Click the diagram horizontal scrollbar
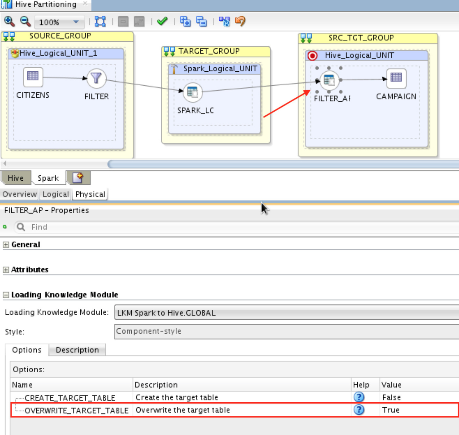The height and width of the screenshot is (435, 459). 283,164
